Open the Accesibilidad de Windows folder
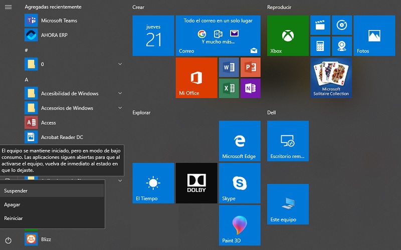Viewport: 401px width, 250px height. coord(74,93)
